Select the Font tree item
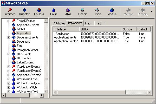The width and height of the screenshot is (156, 104). [x=20, y=46]
